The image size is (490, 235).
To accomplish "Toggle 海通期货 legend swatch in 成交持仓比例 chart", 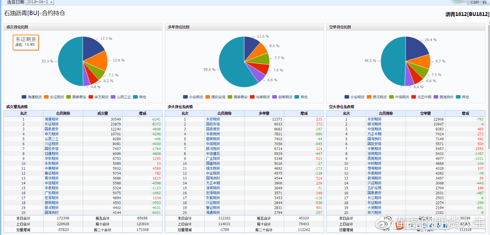I will [24, 97].
